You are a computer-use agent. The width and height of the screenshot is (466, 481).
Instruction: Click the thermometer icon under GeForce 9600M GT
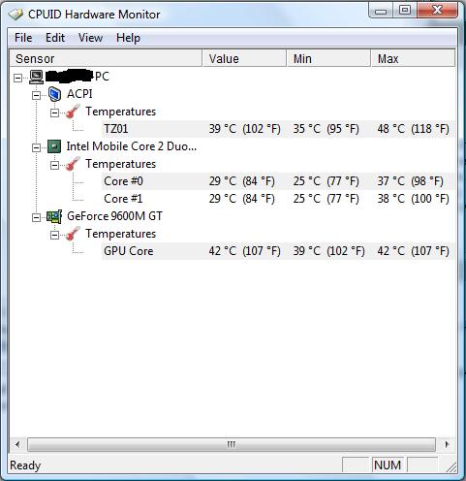coord(73,234)
